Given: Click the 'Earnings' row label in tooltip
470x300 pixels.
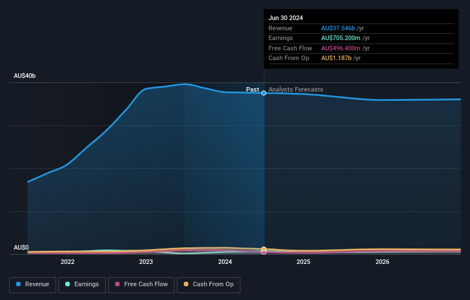Looking at the screenshot, I should pos(281,38).
